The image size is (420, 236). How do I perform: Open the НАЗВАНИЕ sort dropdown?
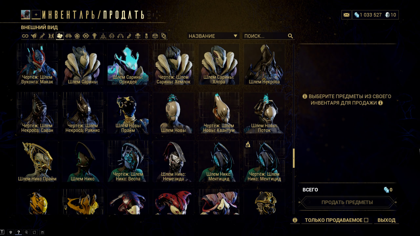[x=213, y=36]
